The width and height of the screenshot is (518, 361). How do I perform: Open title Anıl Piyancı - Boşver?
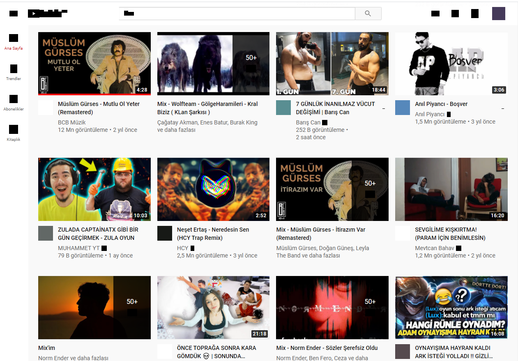pyautogui.click(x=441, y=104)
